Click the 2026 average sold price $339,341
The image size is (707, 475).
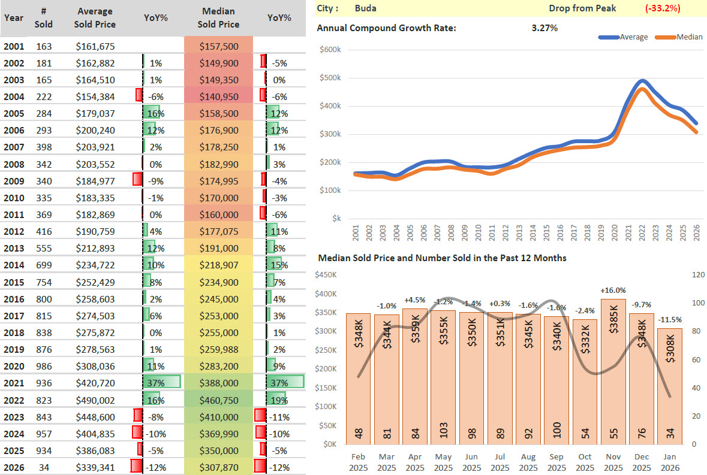pos(95,467)
